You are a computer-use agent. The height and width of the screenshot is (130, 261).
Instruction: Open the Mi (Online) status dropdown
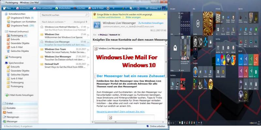pos(152,8)
